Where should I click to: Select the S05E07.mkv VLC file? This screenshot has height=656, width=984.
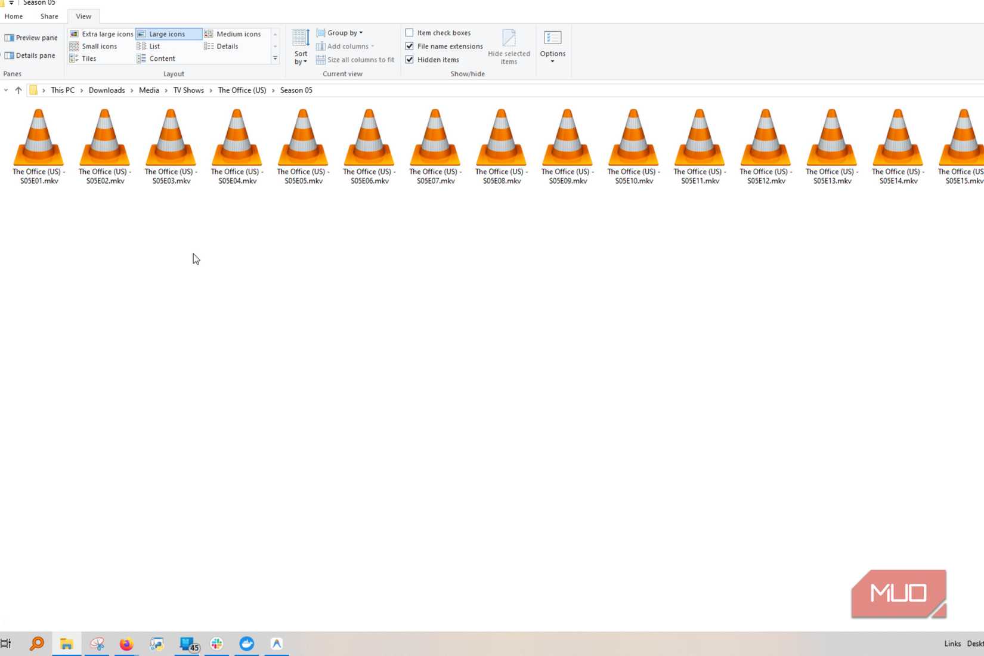(436, 146)
